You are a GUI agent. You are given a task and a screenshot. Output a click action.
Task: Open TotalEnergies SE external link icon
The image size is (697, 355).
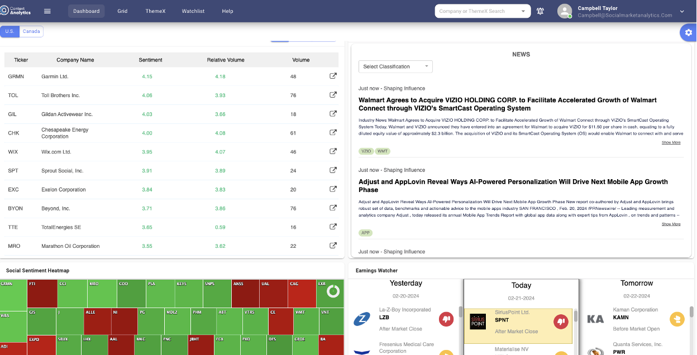333,227
